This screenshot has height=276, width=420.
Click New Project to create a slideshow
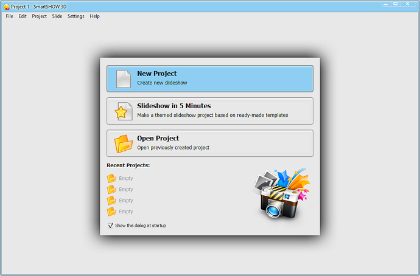[x=210, y=78]
